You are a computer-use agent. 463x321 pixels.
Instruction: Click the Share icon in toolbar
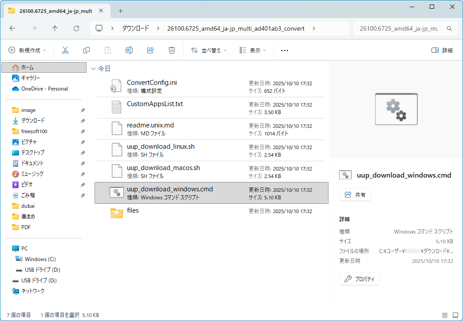150,50
